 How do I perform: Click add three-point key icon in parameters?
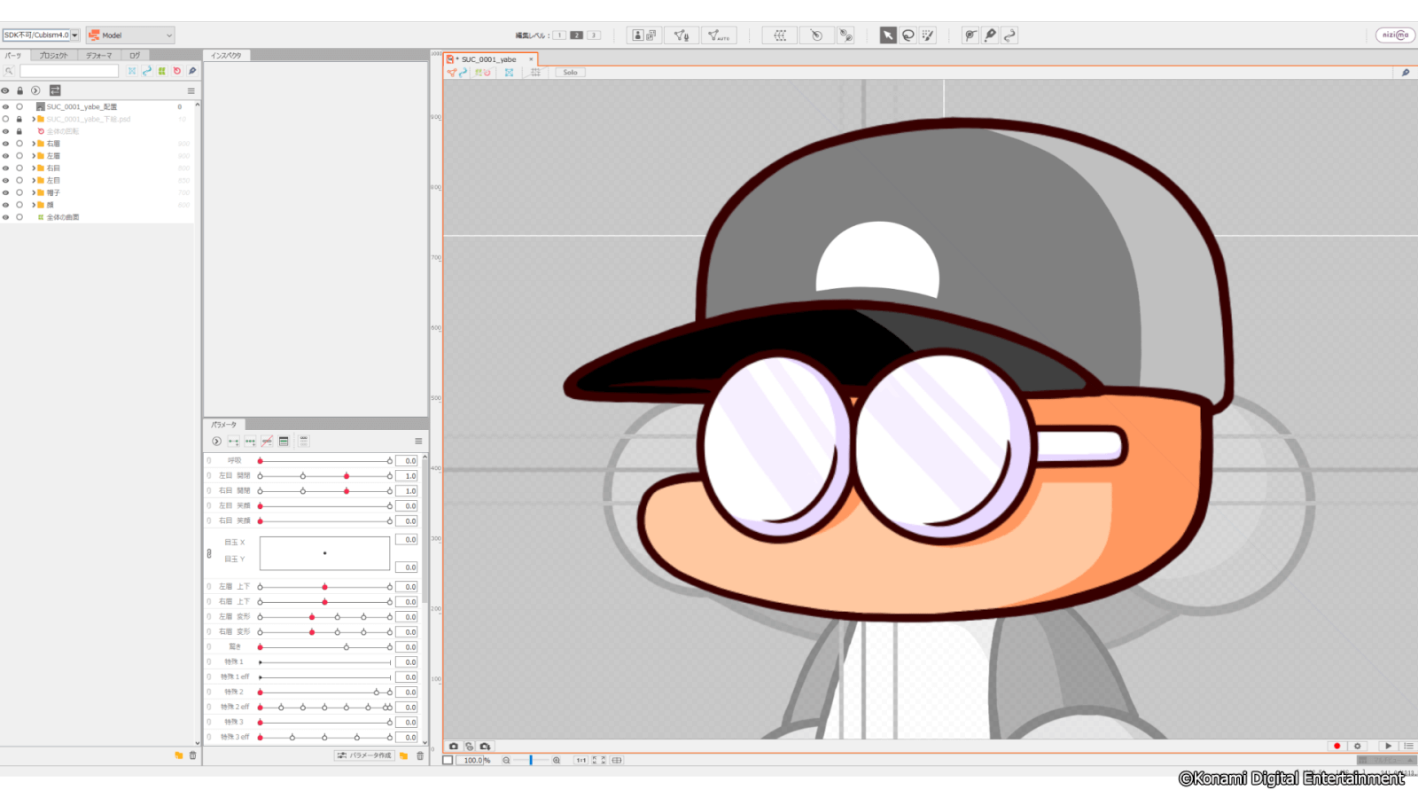click(x=250, y=441)
